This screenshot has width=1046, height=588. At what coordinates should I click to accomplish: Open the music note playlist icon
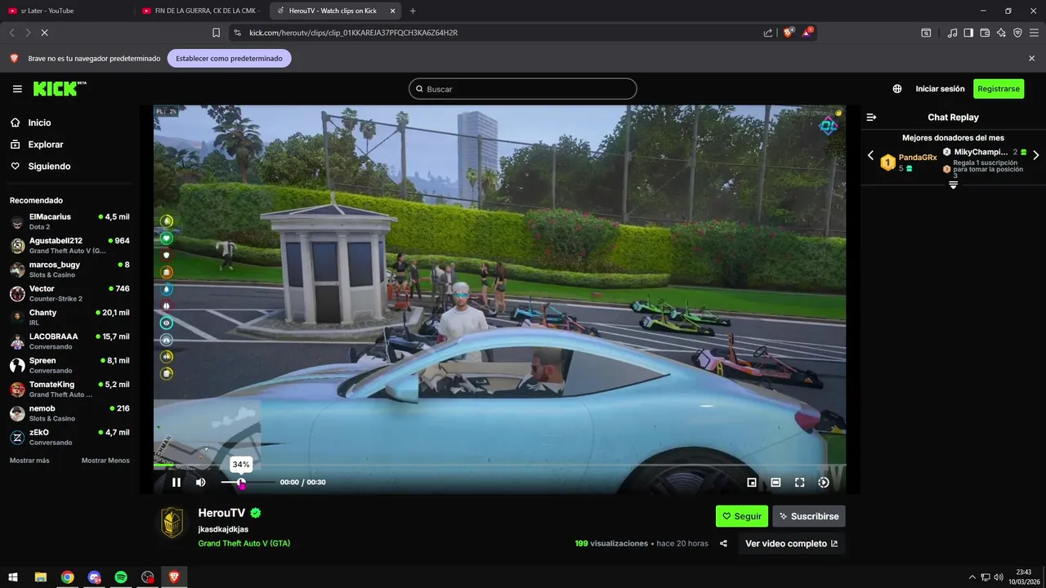click(952, 33)
